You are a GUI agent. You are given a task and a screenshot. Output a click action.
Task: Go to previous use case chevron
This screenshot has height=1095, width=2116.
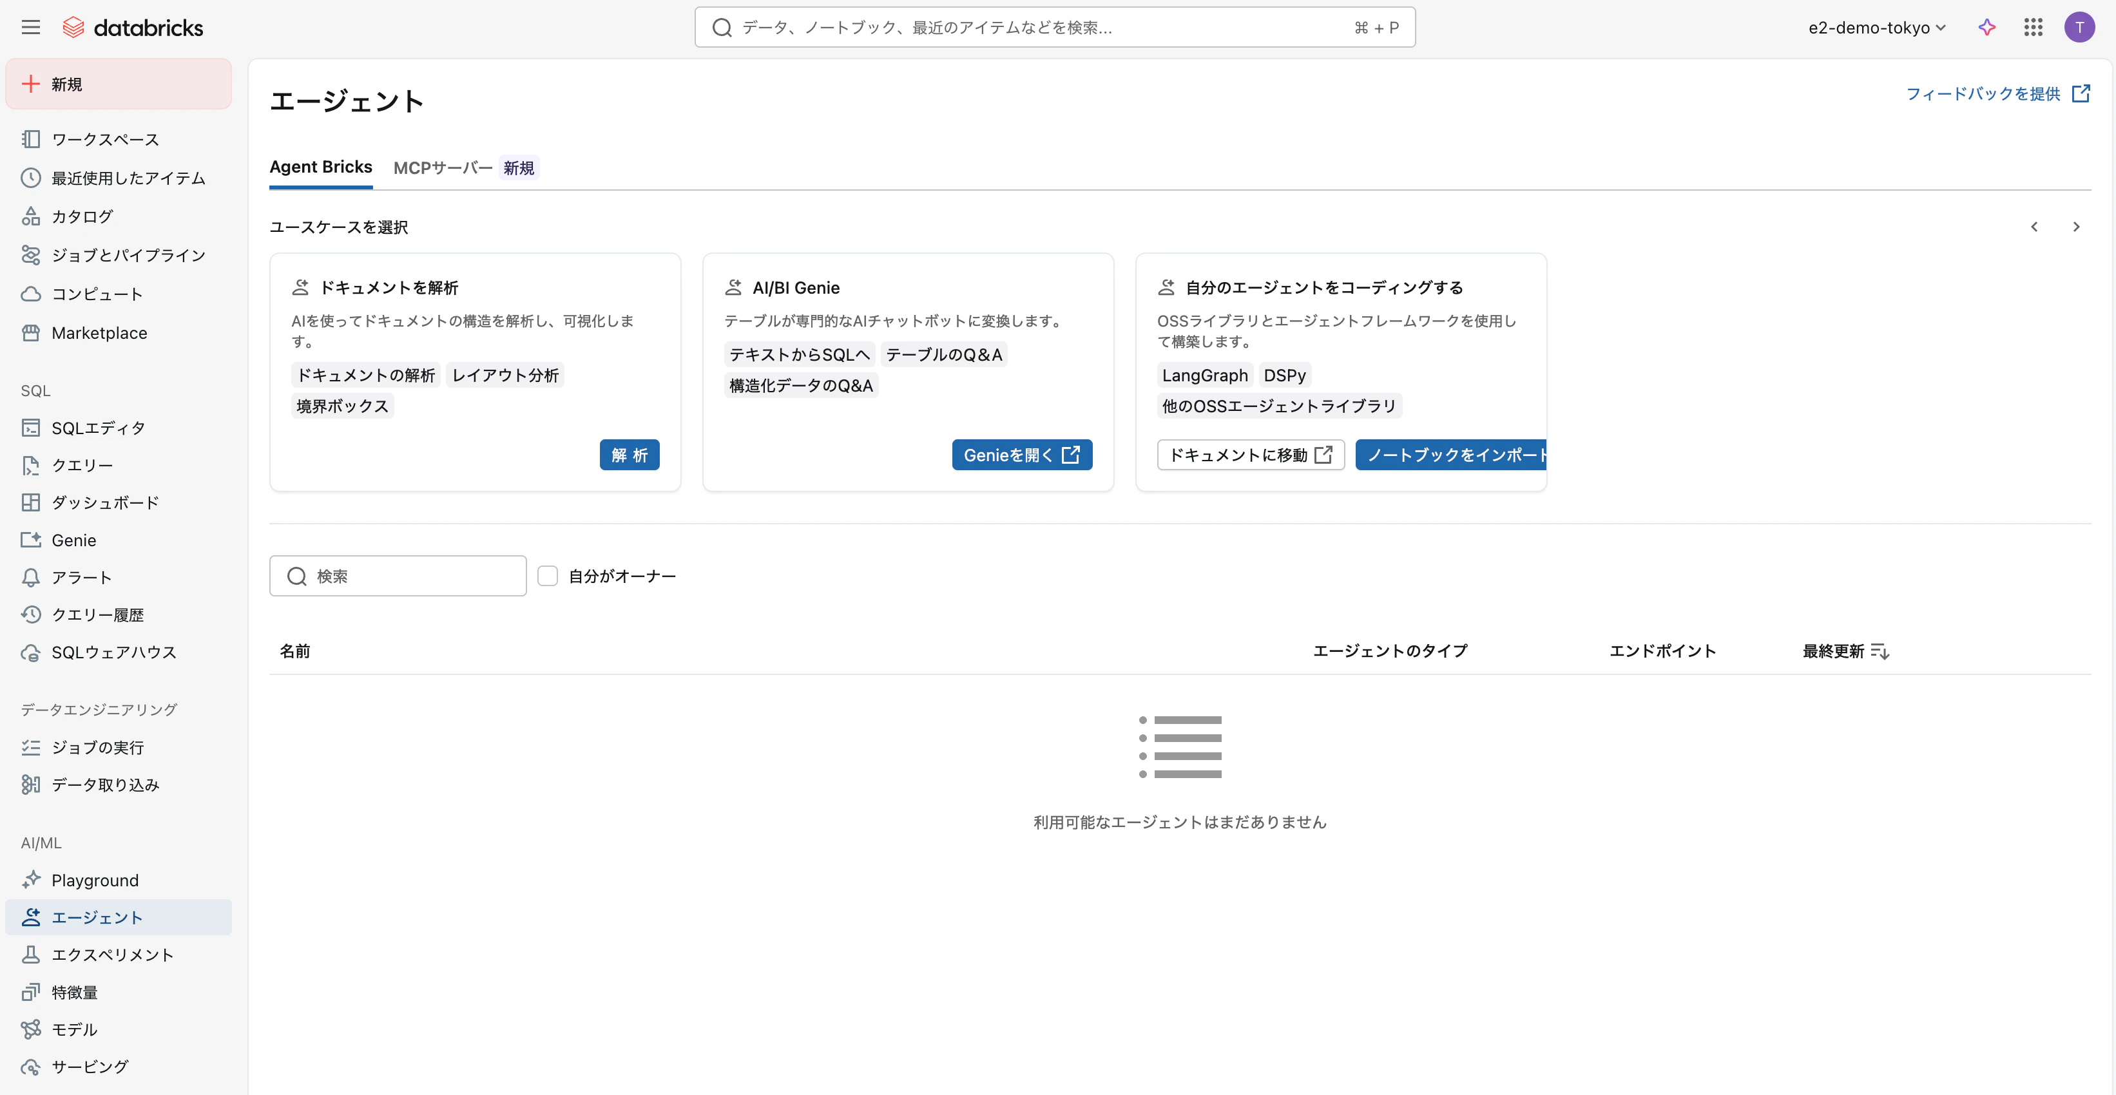[x=2034, y=227]
